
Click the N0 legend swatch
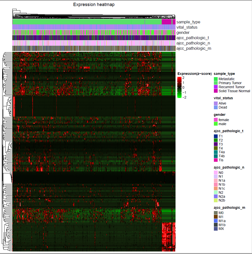[x=216, y=173]
